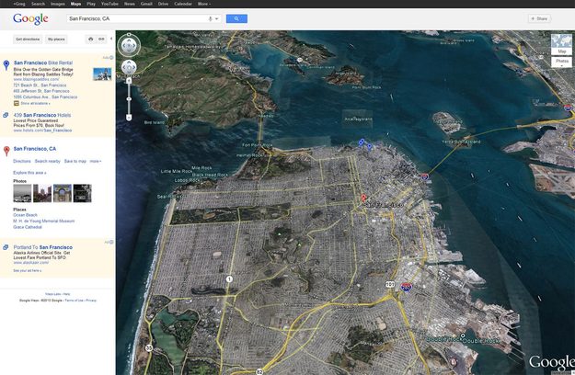Click the blue marker pair on the northern waterfront

coord(362,142)
